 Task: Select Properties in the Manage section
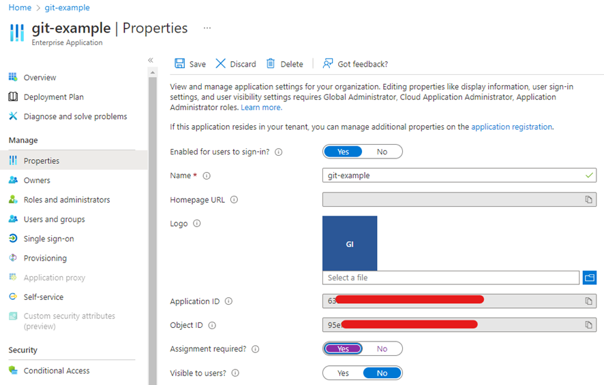[73, 161]
